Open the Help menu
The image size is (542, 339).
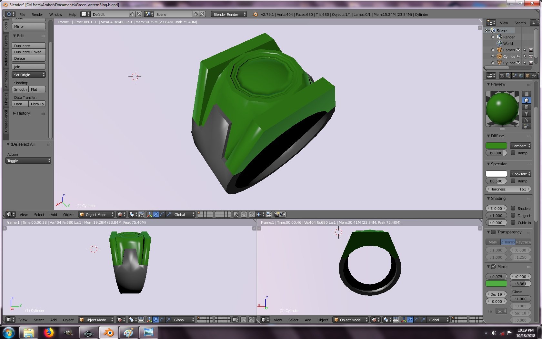[x=73, y=15]
